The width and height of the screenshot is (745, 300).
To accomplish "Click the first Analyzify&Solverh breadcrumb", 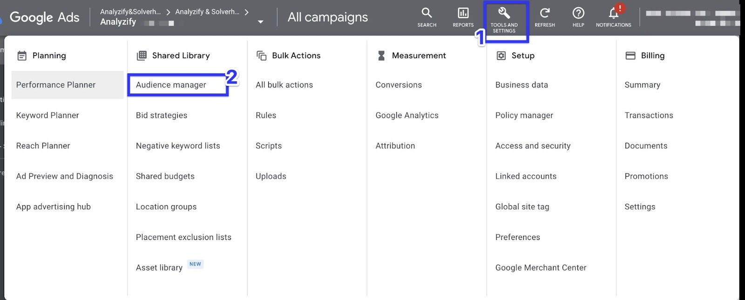I will click(x=130, y=12).
